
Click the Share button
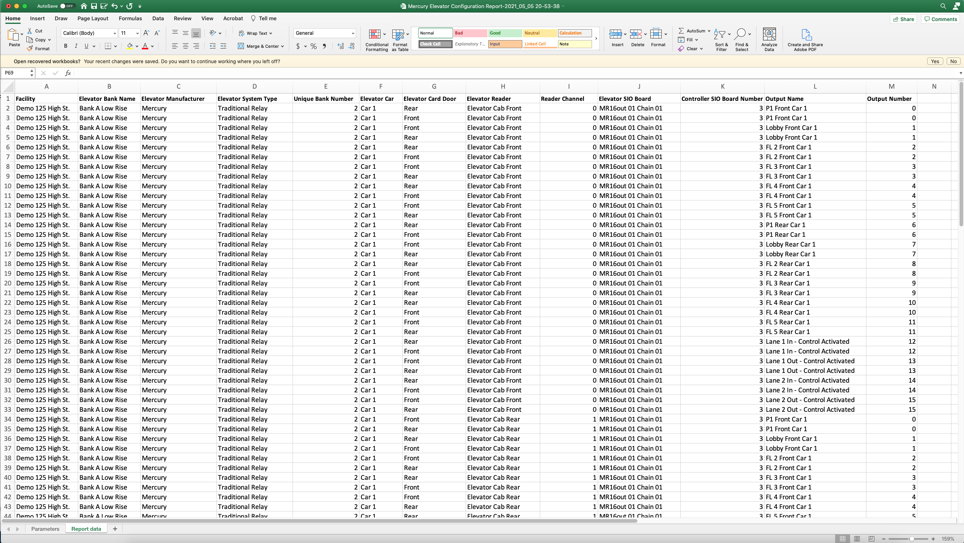click(x=904, y=19)
